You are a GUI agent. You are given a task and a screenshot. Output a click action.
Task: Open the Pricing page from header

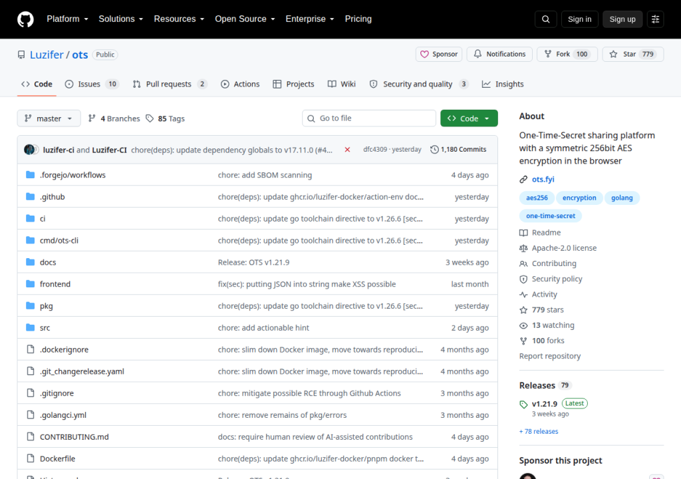tap(358, 19)
